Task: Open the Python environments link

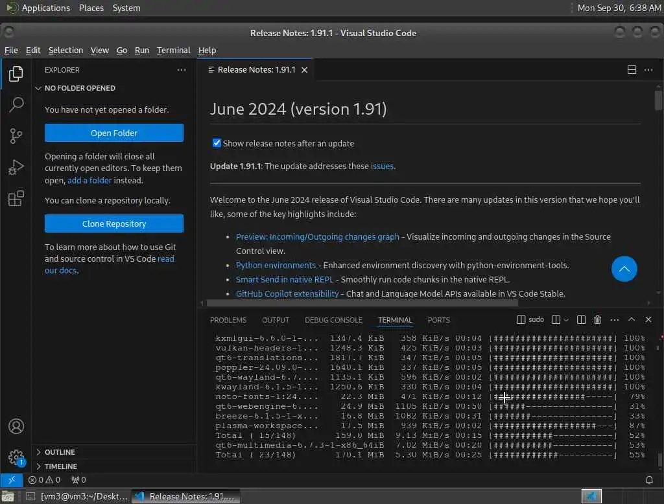Action: (x=276, y=266)
